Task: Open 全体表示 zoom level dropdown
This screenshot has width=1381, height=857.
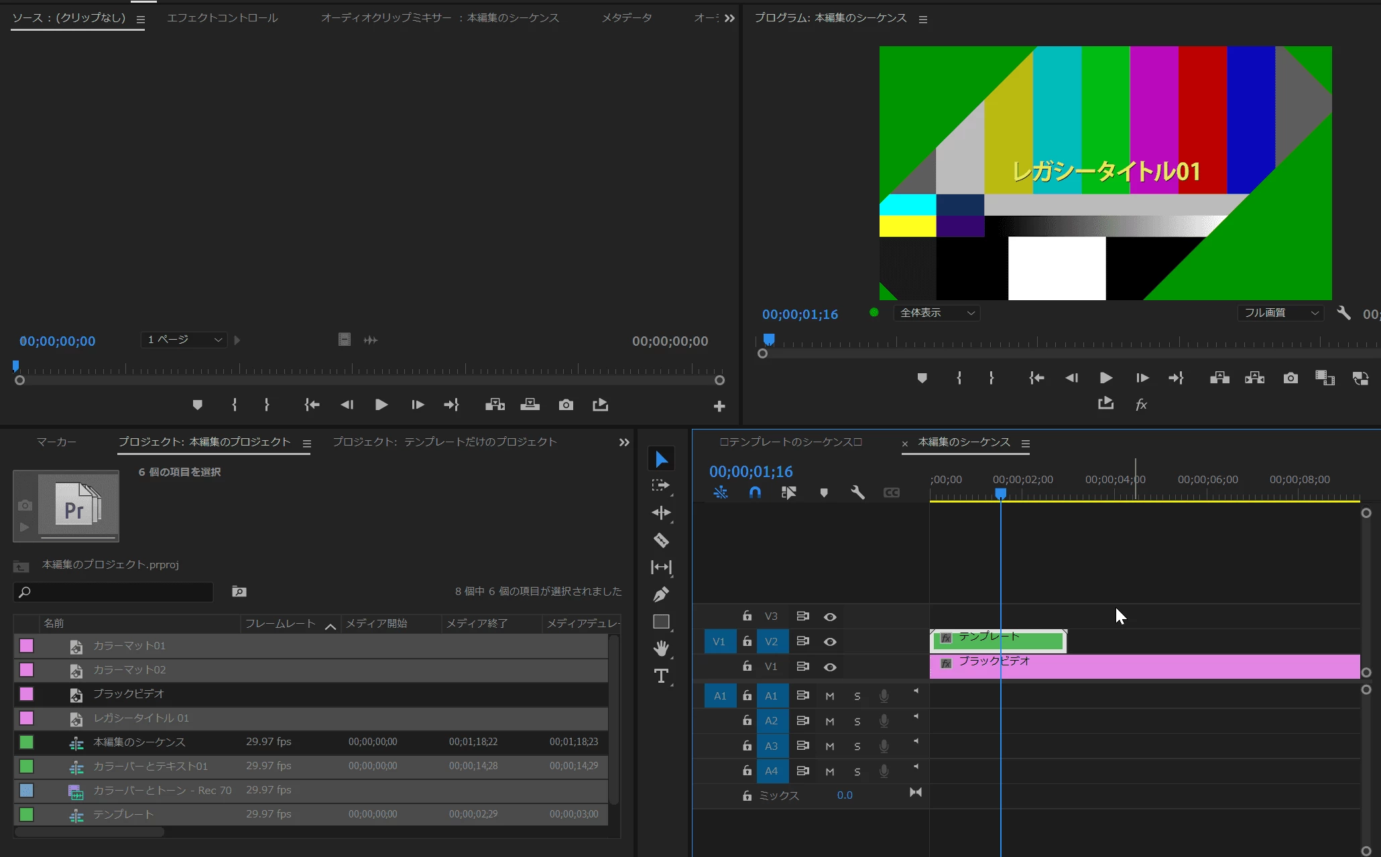Action: [937, 313]
